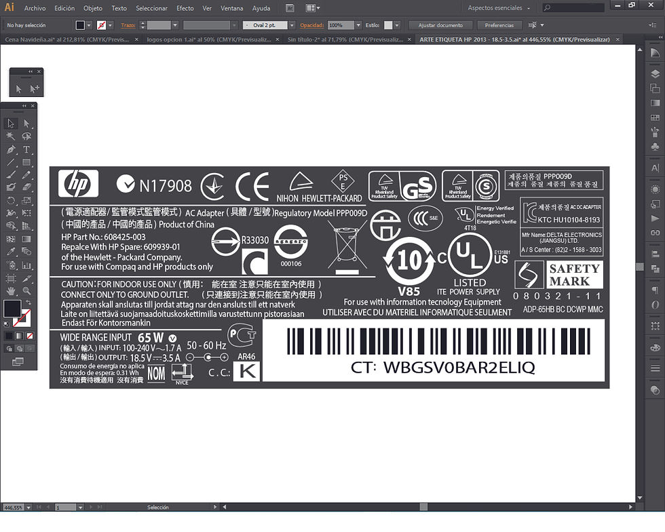Select the Pen tool
Screen dimensions: 665x532
coord(11,149)
